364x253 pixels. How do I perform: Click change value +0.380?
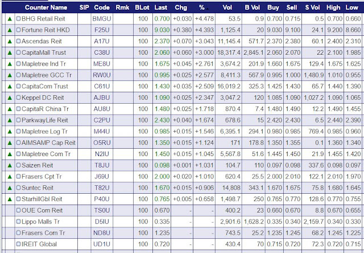pos(183,30)
